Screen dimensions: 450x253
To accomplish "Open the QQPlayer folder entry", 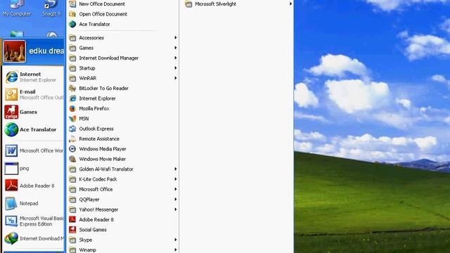I will coord(123,200).
